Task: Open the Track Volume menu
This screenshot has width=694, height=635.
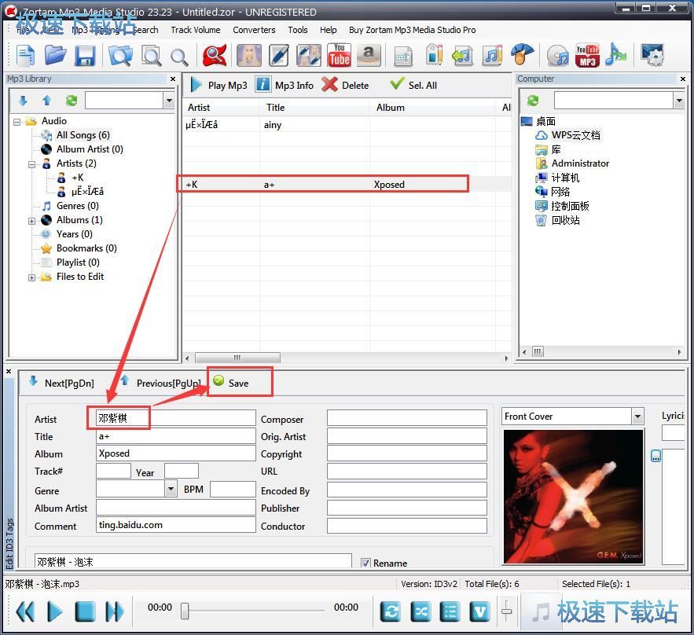Action: 195,30
